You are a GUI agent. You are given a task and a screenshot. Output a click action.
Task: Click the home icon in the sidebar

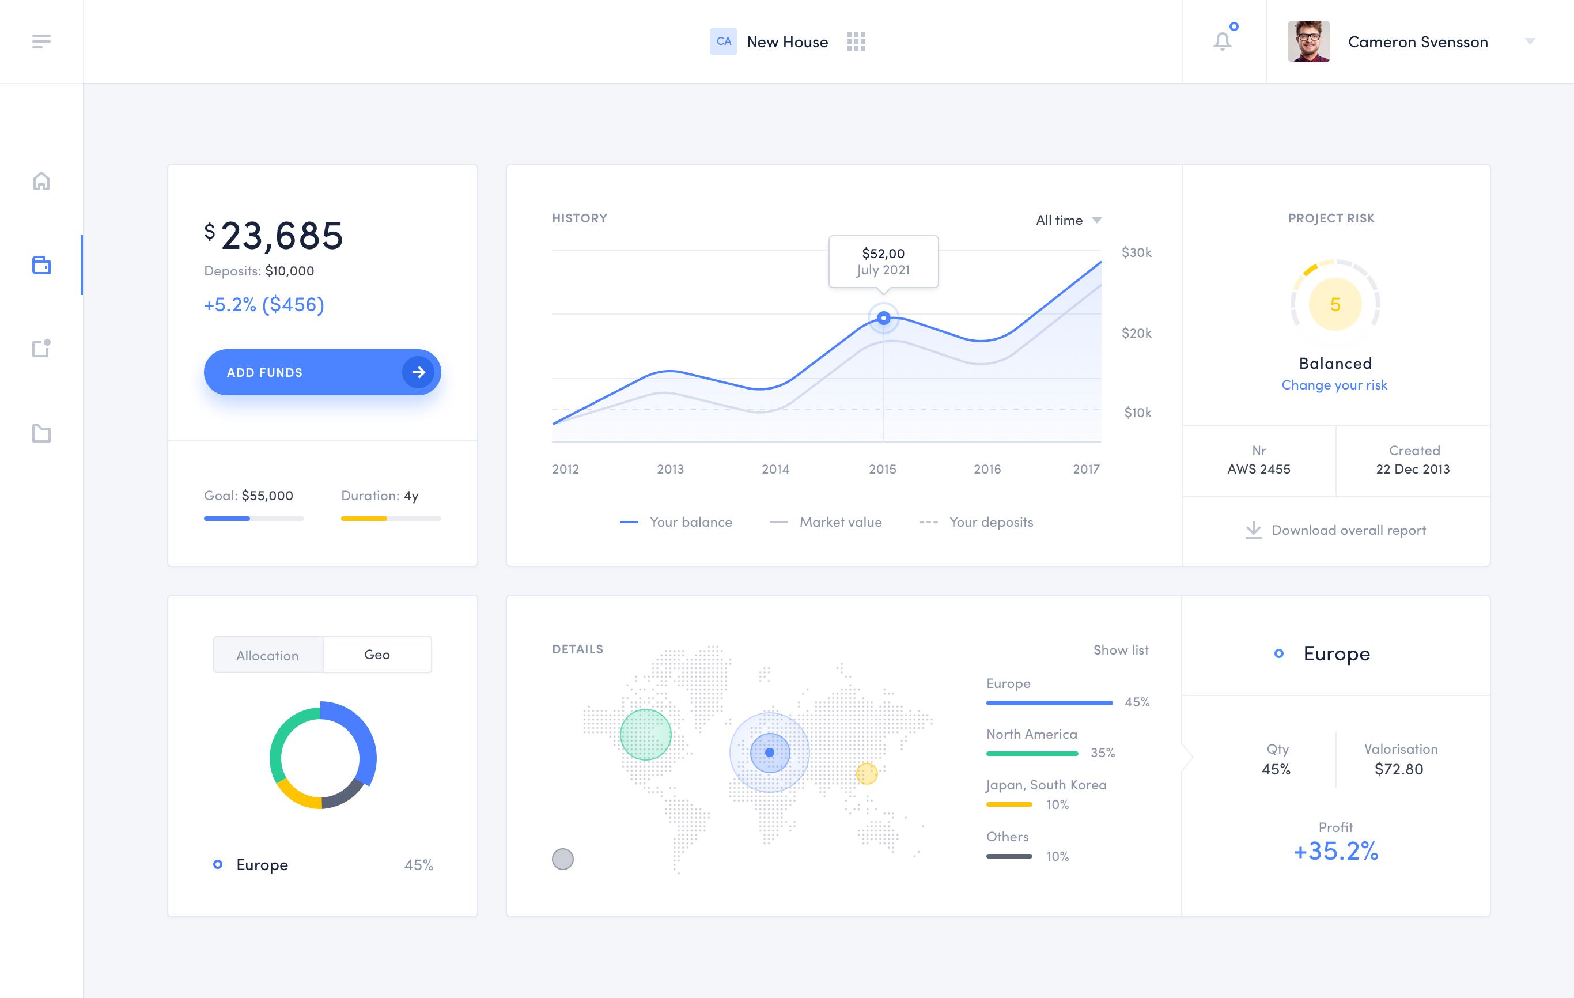click(43, 180)
